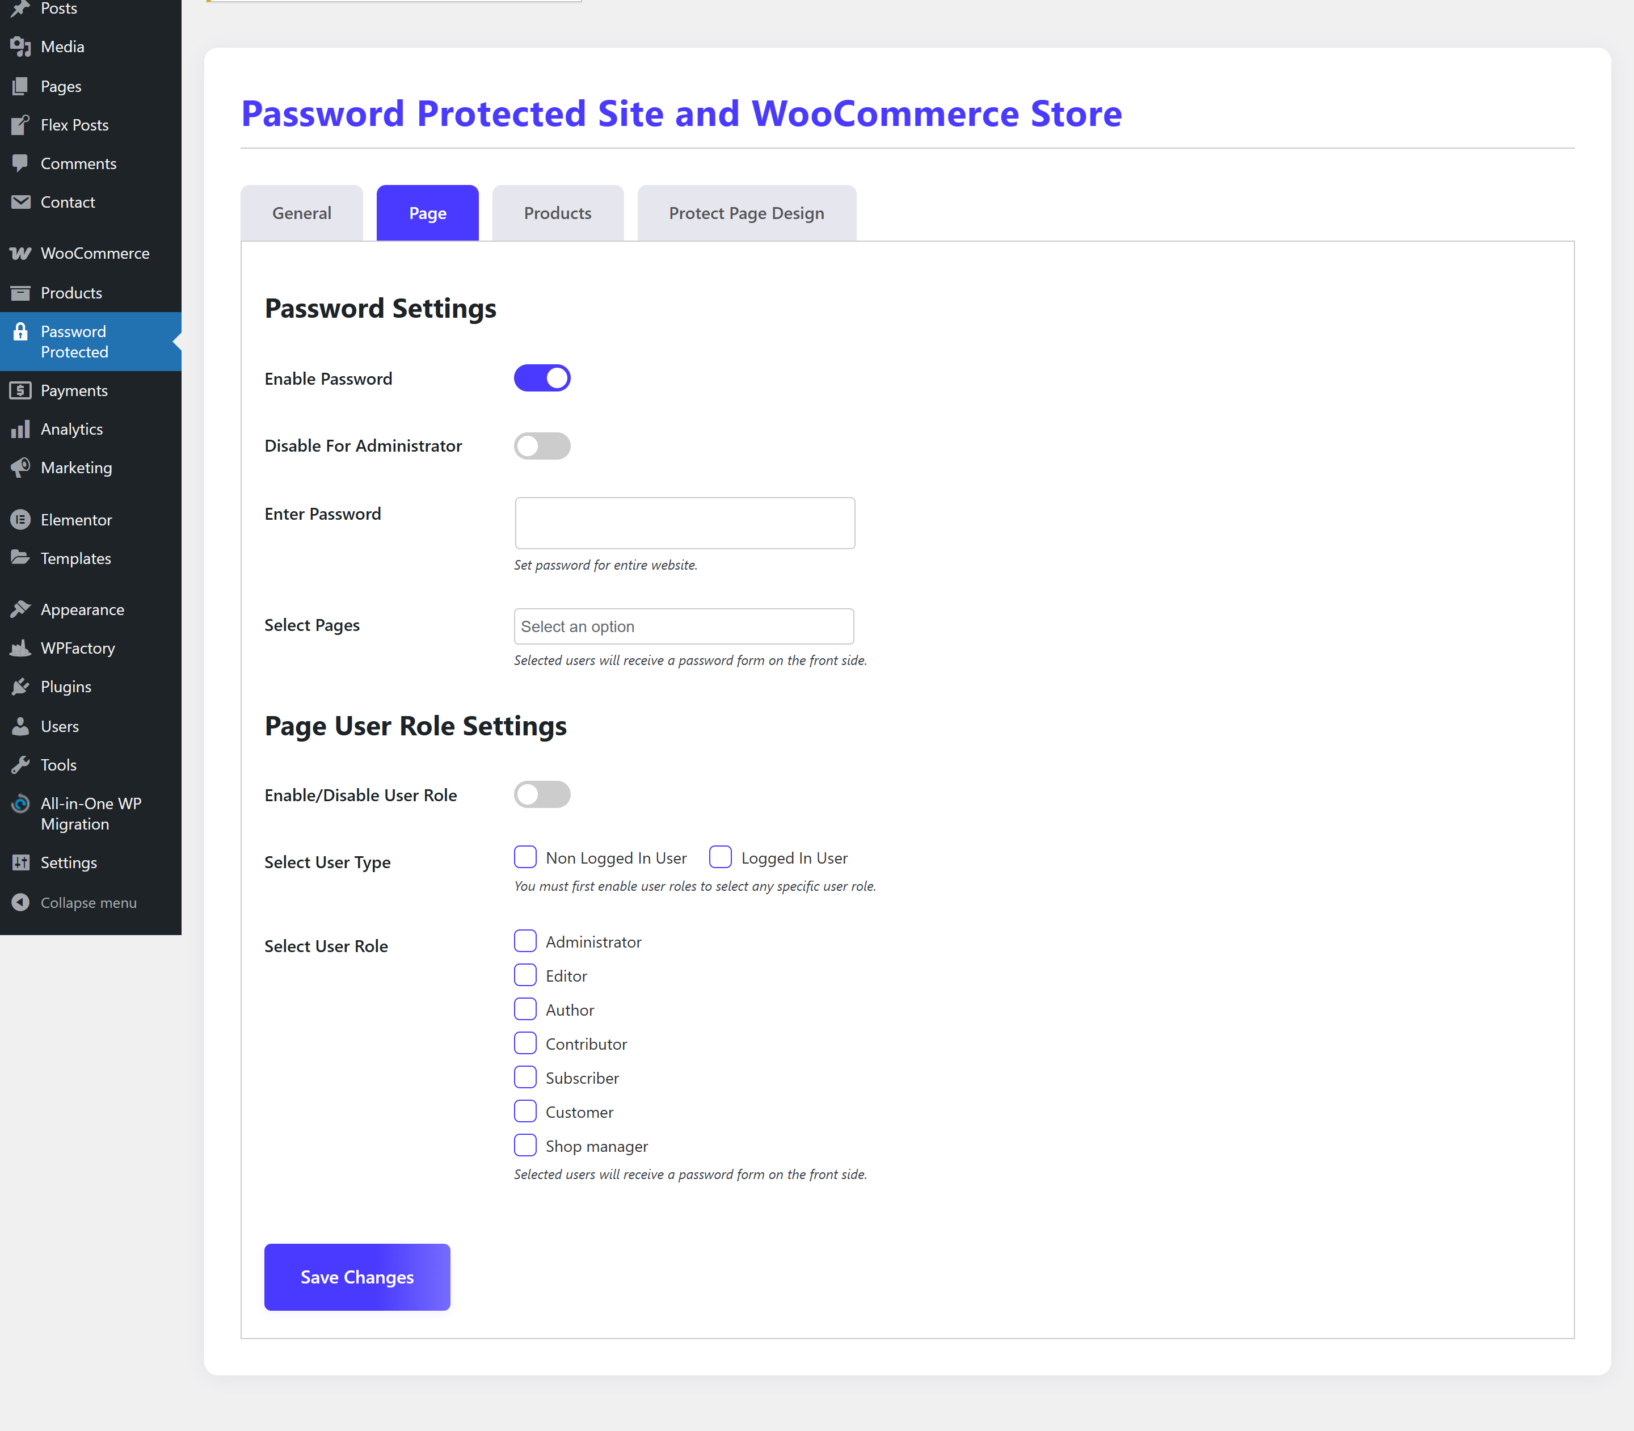Click the Password Settings heading
1634x1431 pixels.
(380, 308)
